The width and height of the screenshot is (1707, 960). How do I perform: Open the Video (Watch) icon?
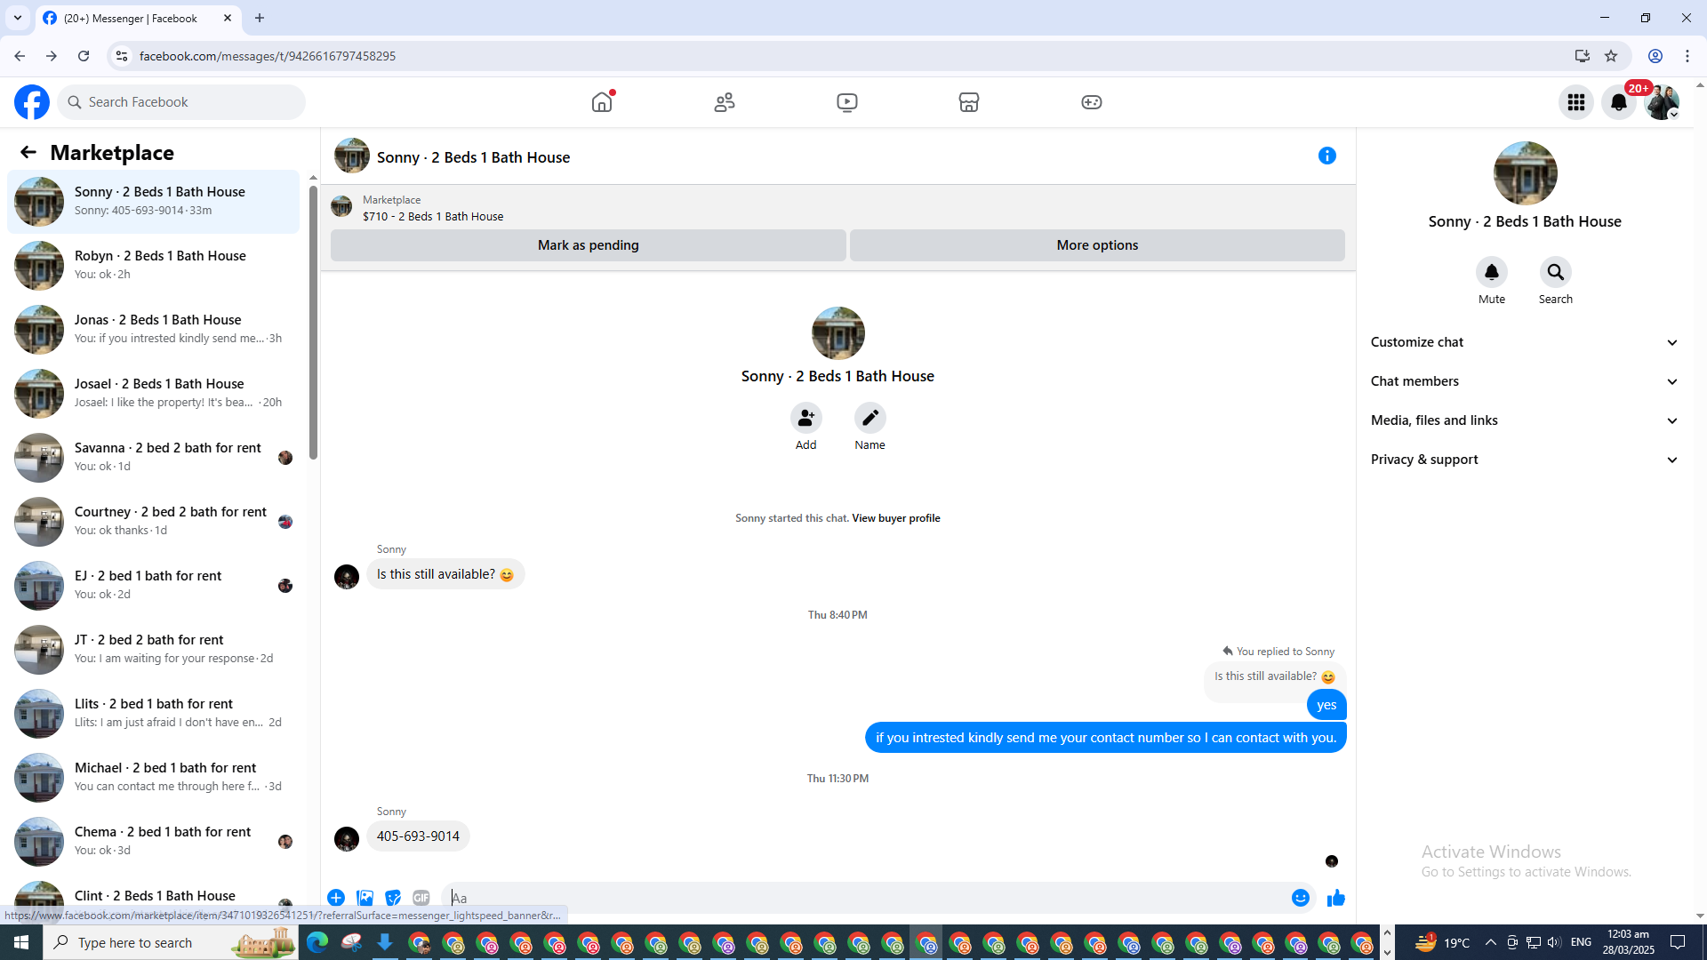(847, 102)
